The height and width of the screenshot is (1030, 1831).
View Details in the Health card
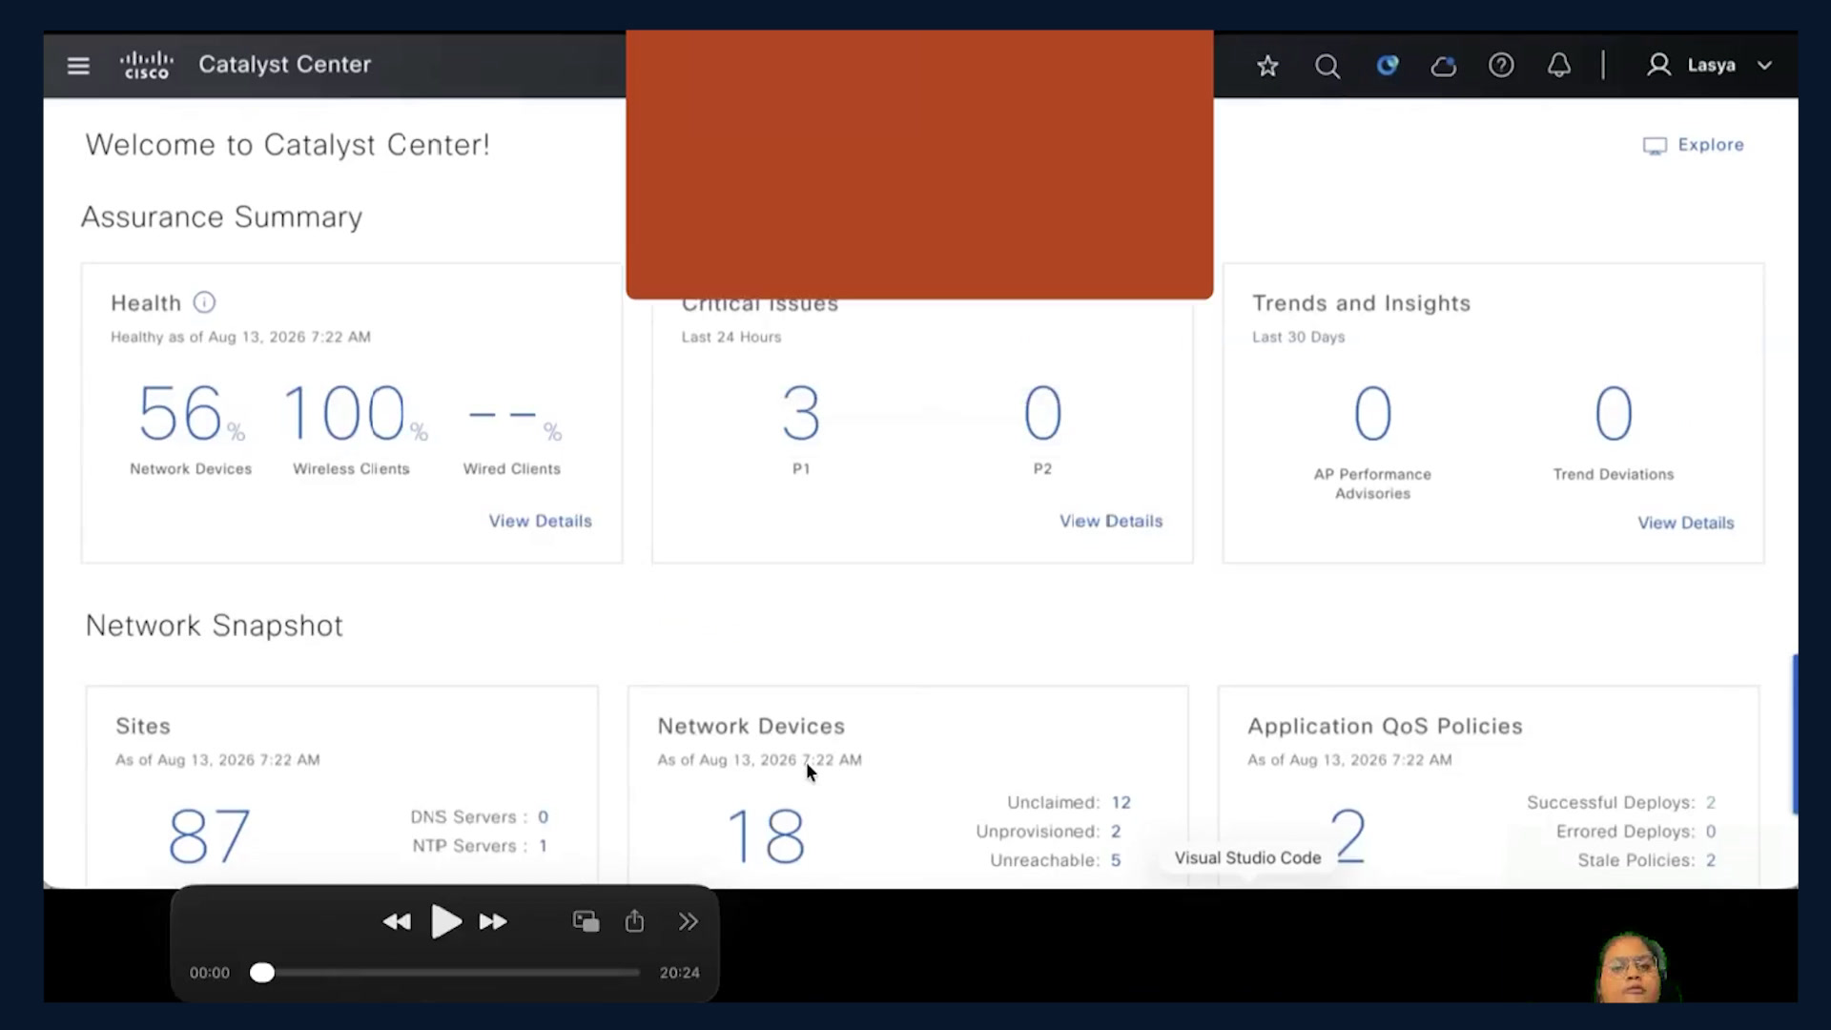[541, 521]
